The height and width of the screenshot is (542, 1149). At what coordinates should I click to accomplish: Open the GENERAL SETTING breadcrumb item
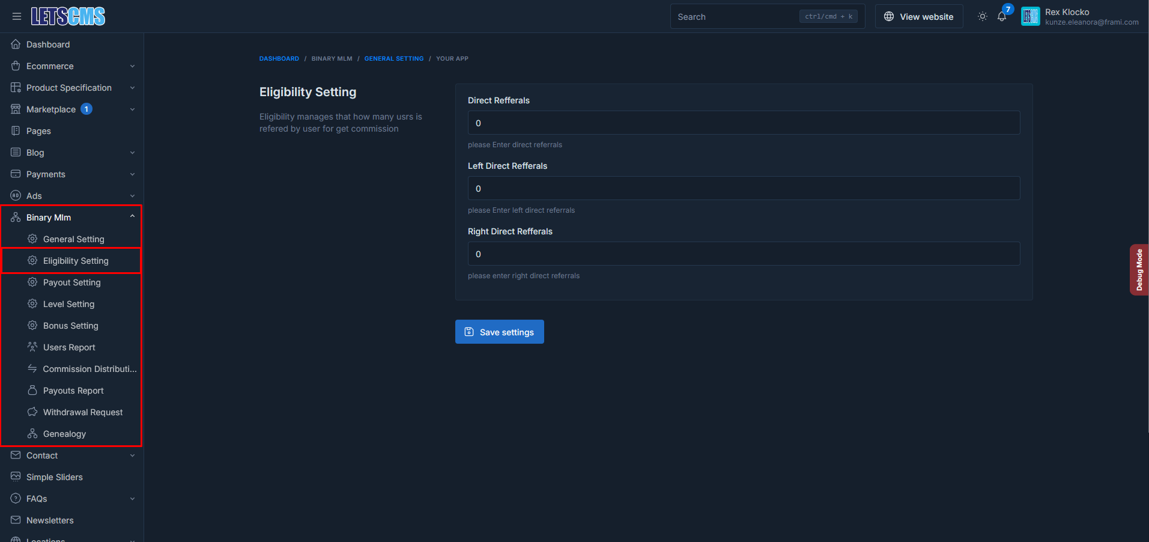tap(394, 58)
